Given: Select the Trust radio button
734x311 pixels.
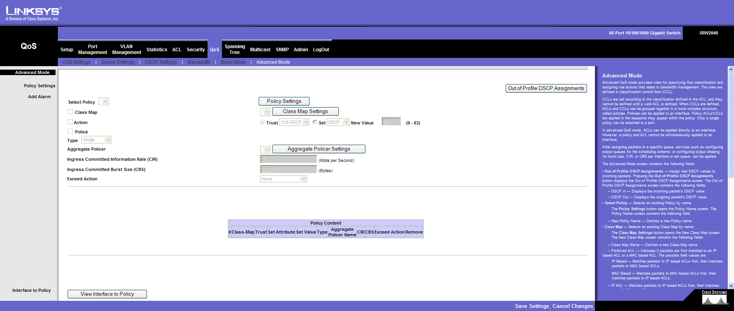Looking at the screenshot, I should click(x=263, y=122).
